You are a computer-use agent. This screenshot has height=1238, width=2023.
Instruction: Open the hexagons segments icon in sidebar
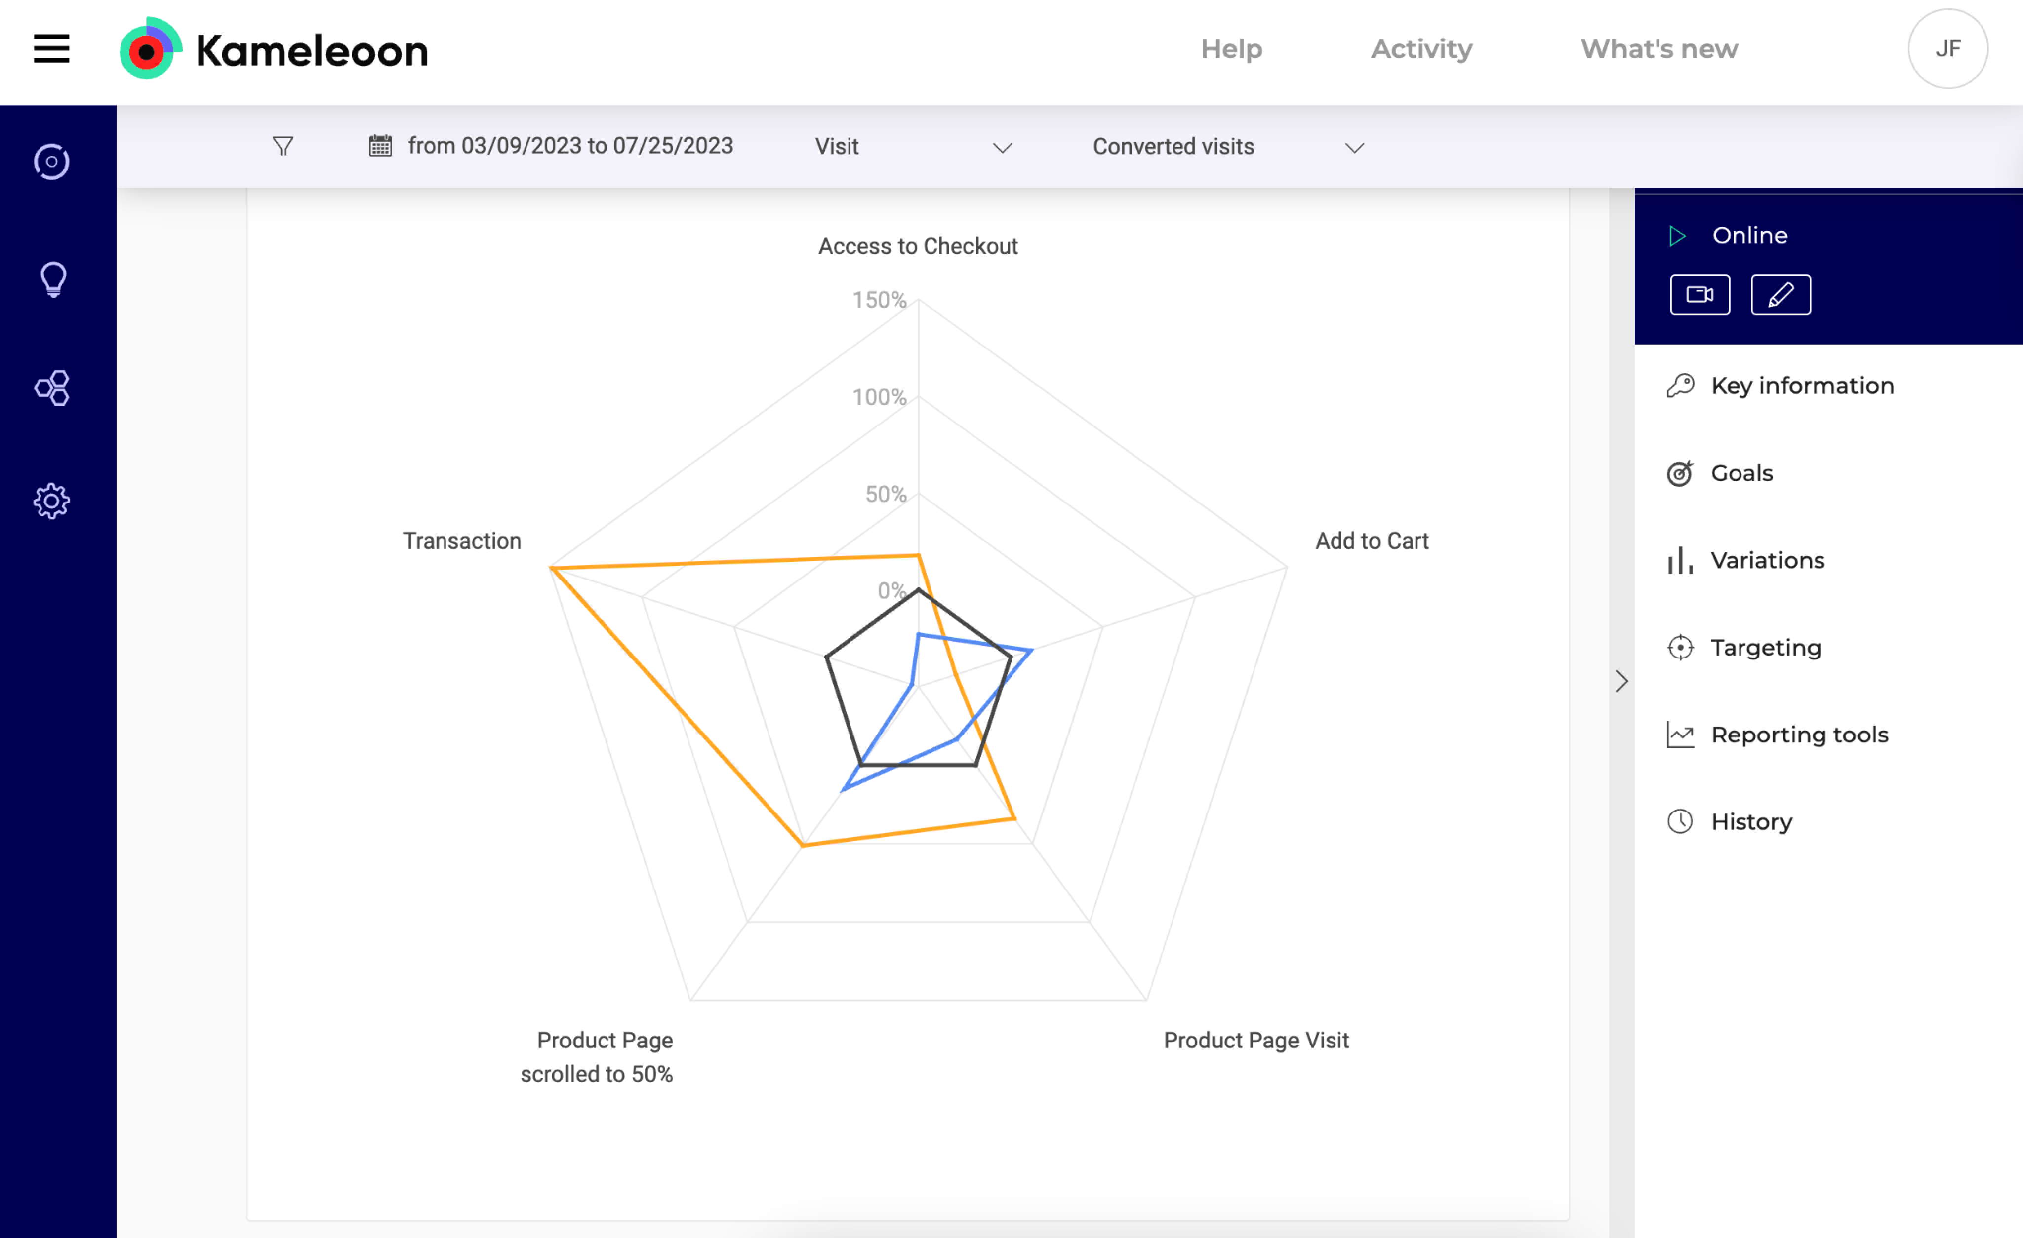pyautogui.click(x=52, y=388)
